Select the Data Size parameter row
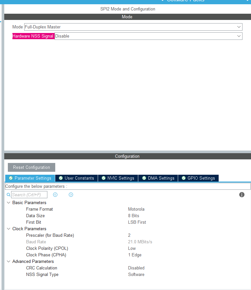Viewport: 251px width, 290px height. tap(128, 216)
